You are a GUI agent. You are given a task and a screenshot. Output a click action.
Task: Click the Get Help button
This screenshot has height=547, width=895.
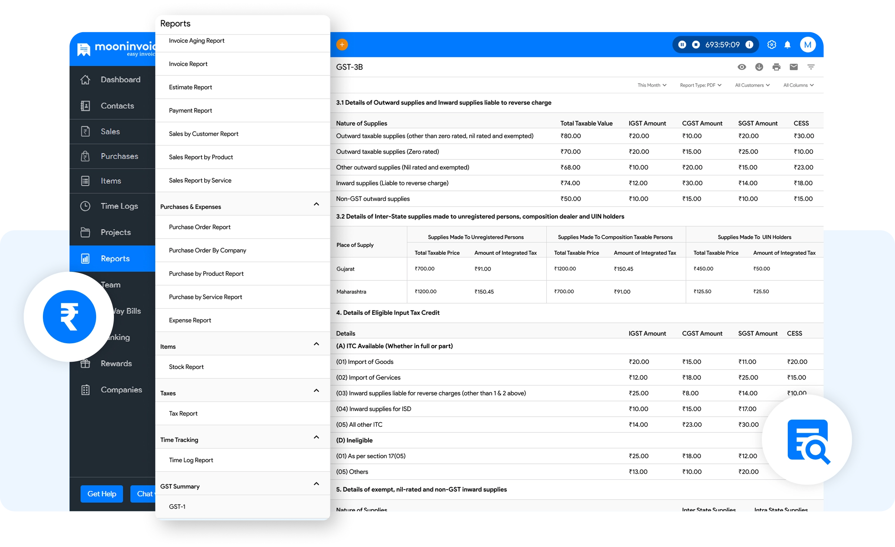tap(102, 494)
